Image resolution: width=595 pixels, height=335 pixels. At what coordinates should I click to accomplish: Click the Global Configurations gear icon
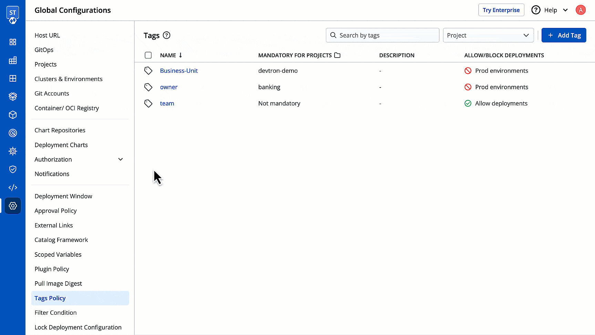point(13,206)
